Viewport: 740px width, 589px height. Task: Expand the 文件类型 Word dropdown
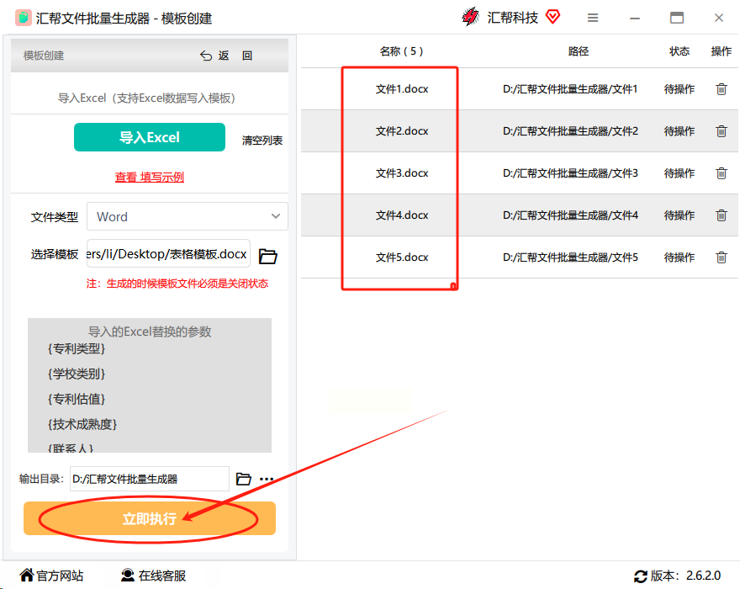click(x=188, y=216)
